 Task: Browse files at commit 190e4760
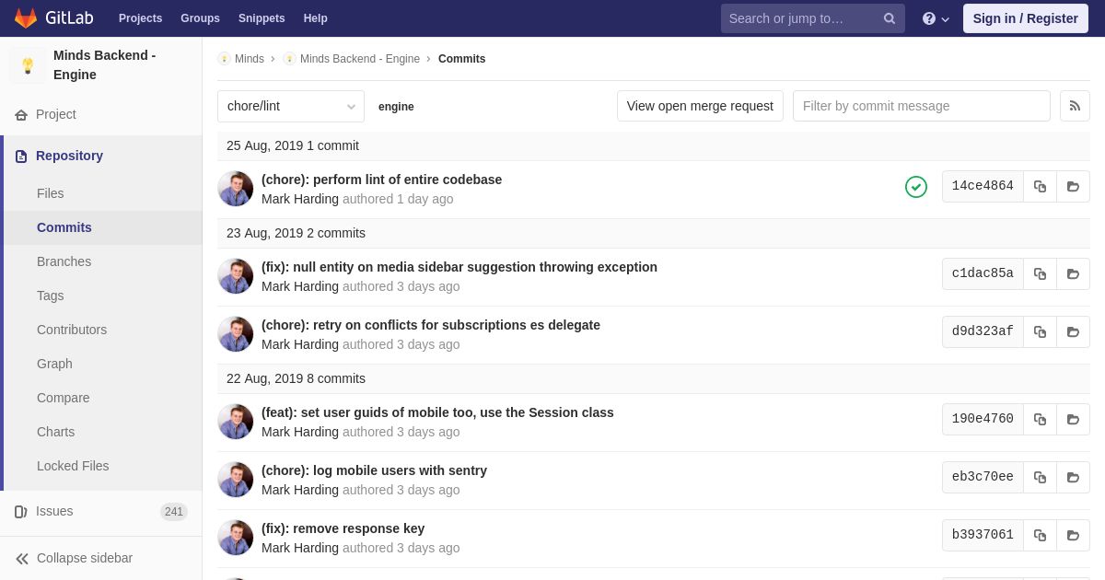coord(1073,419)
